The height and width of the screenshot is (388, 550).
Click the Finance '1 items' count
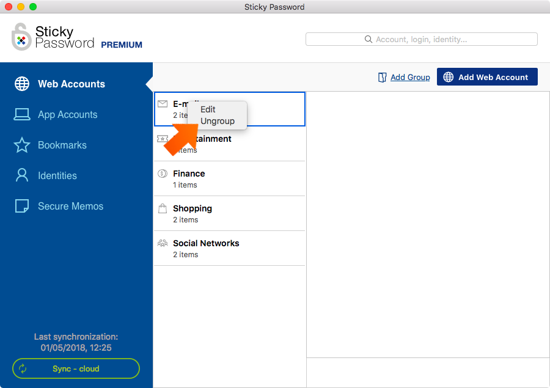click(185, 185)
